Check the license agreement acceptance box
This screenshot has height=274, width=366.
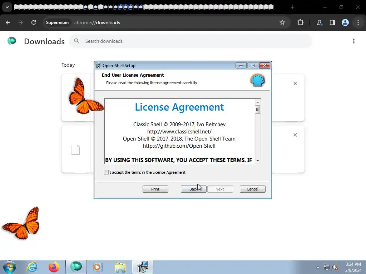pos(106,172)
